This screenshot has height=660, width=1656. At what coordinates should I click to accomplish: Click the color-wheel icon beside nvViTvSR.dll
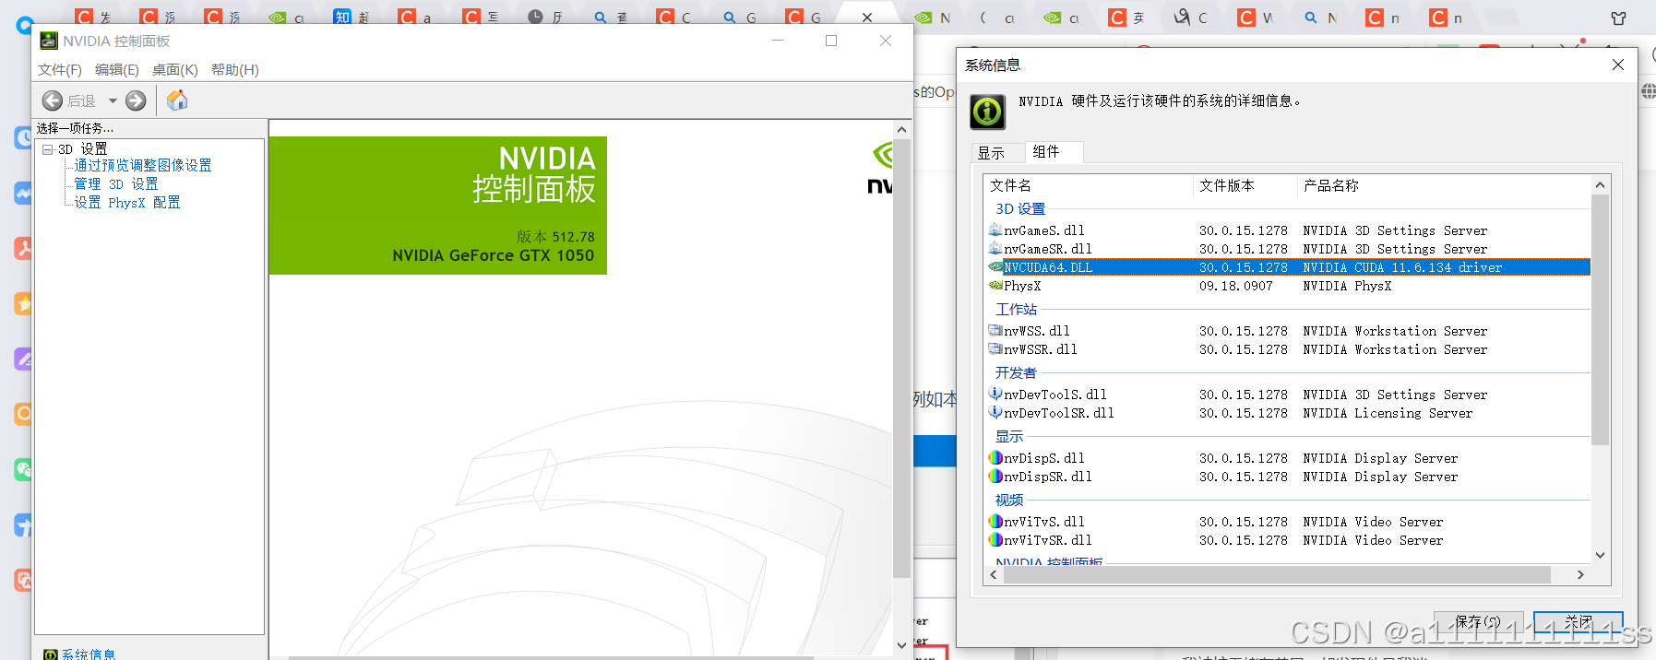995,539
